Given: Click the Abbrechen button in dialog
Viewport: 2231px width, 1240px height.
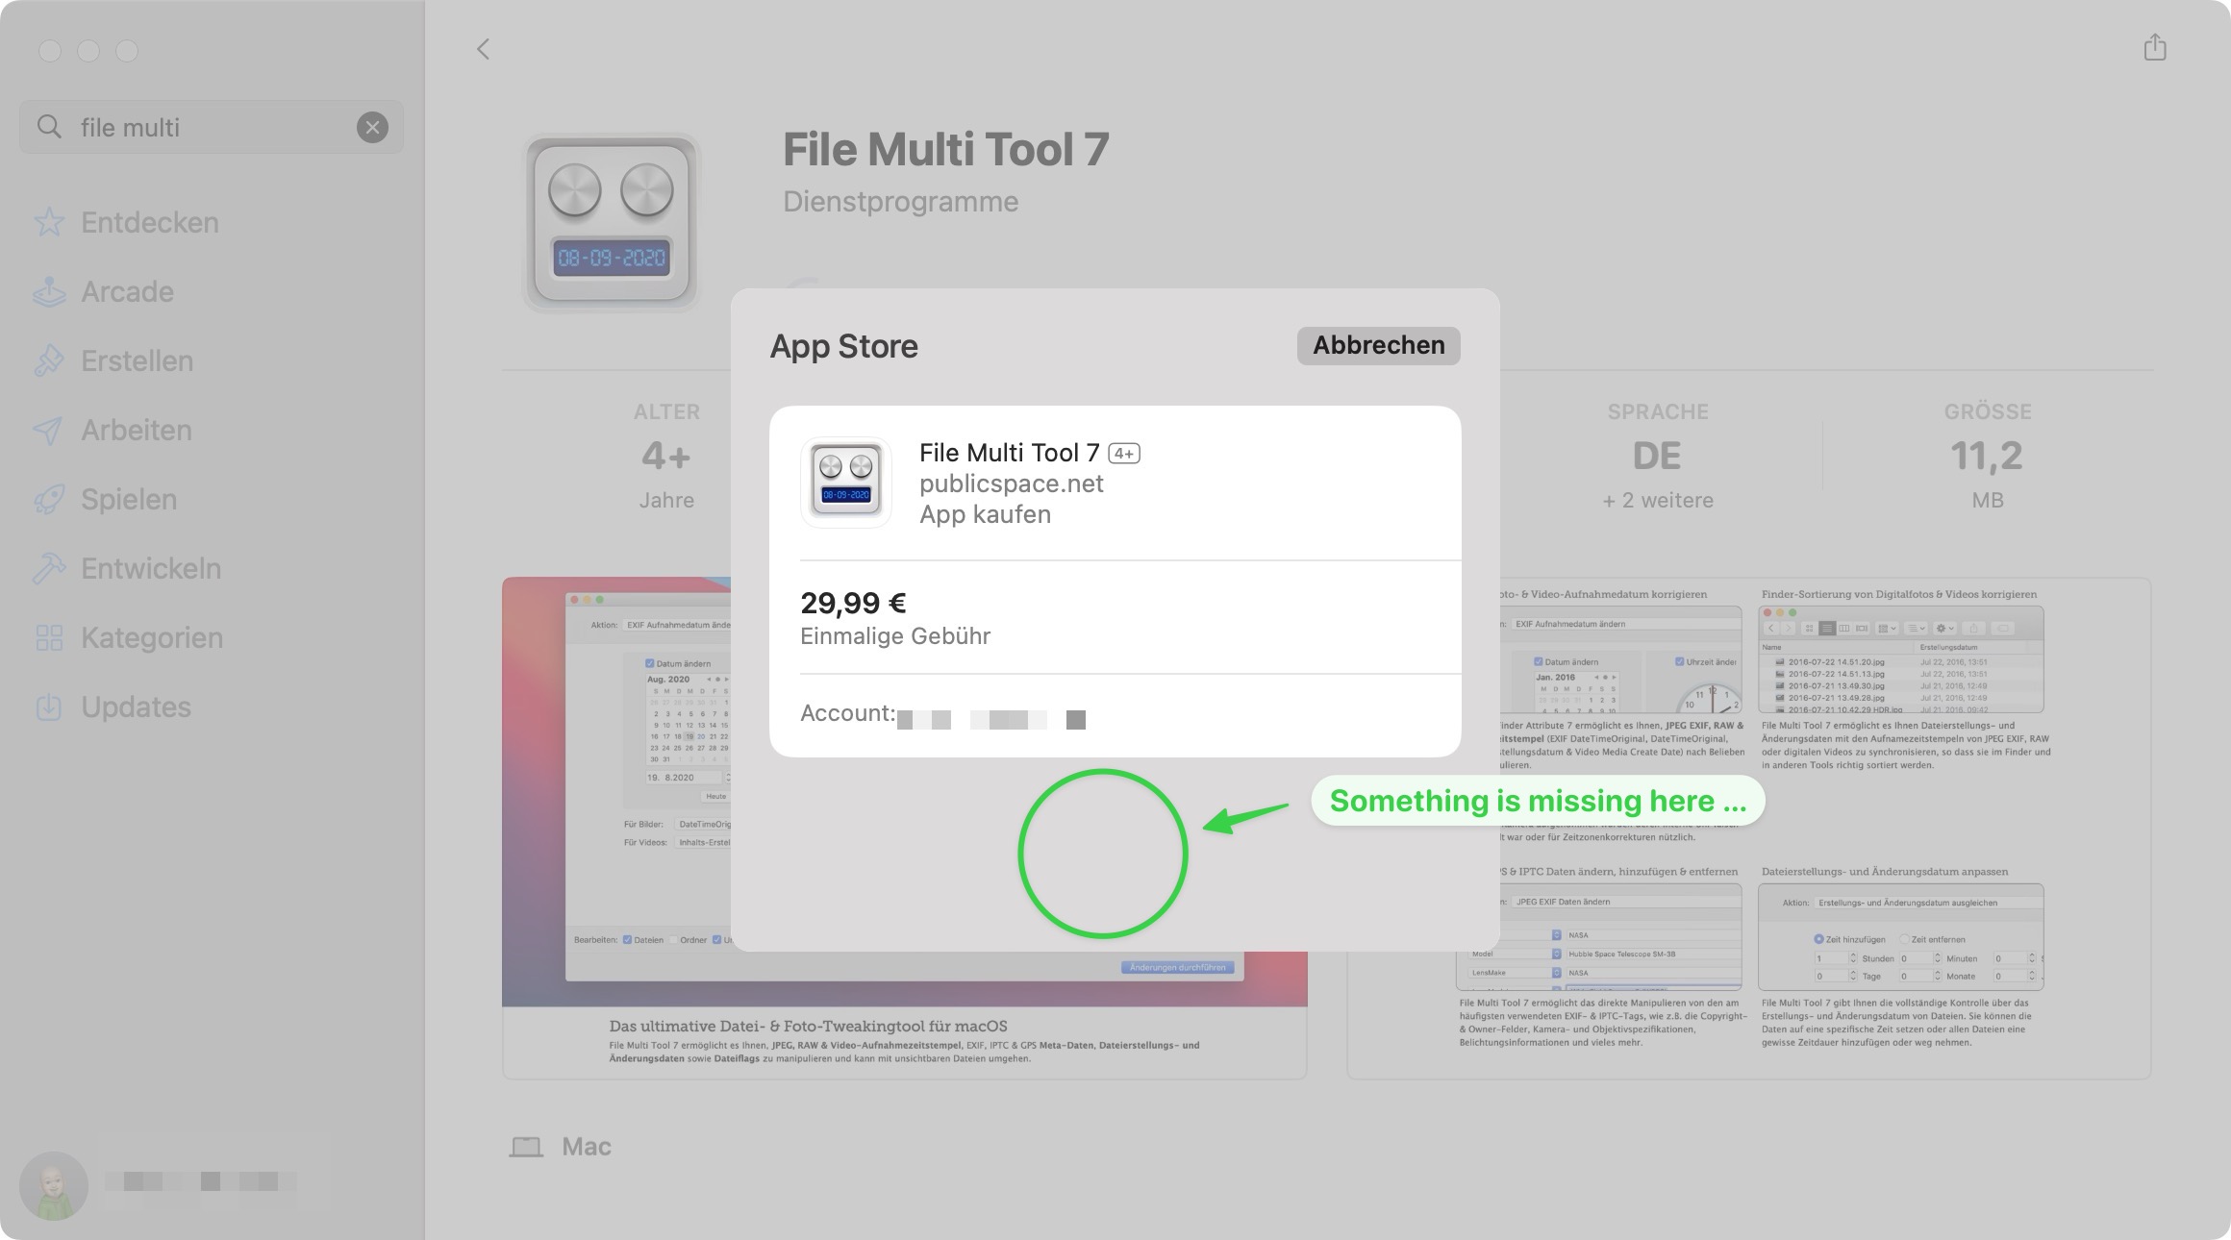Looking at the screenshot, I should click(1378, 345).
